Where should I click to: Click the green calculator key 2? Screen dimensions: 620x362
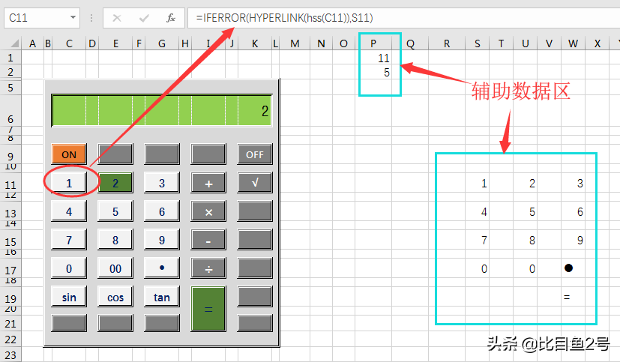point(115,183)
